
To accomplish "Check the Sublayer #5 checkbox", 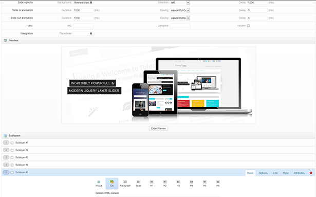I will coord(12,172).
